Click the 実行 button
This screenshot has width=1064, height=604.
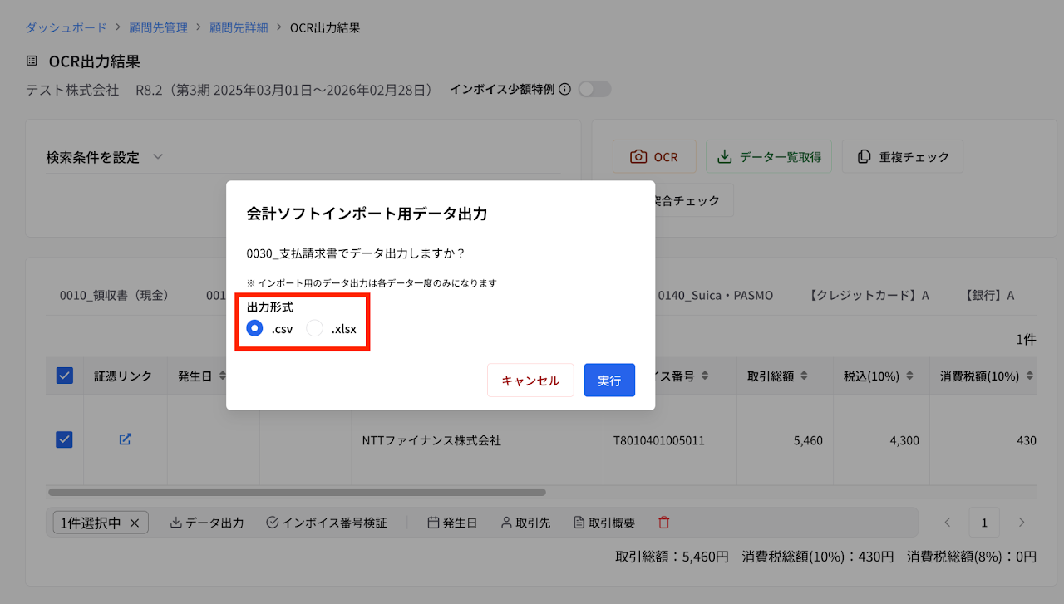point(609,381)
